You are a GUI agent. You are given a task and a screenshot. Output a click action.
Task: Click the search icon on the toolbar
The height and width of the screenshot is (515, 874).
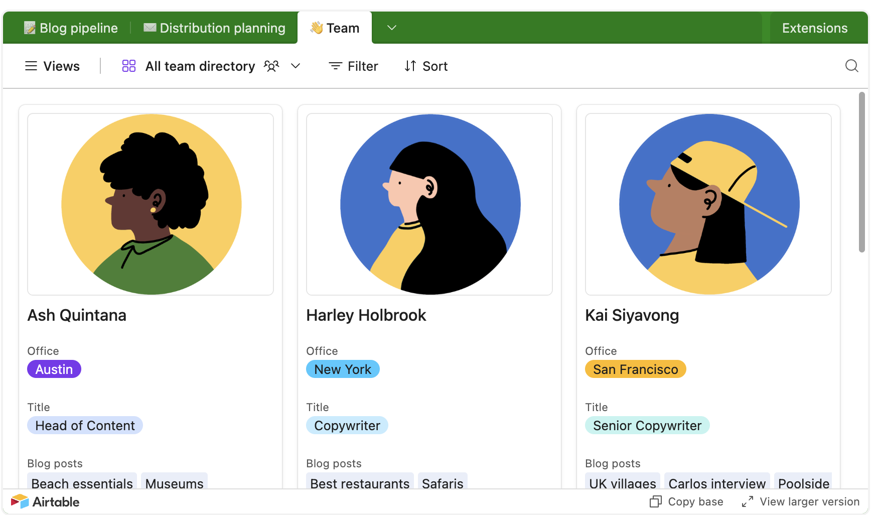click(x=852, y=66)
